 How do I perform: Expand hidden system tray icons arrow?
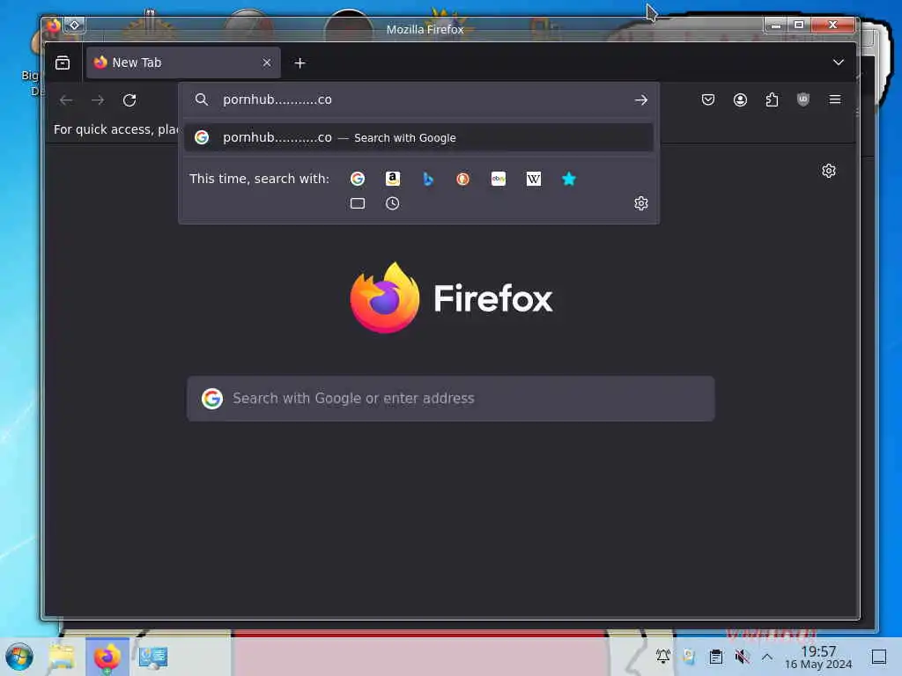point(767,656)
